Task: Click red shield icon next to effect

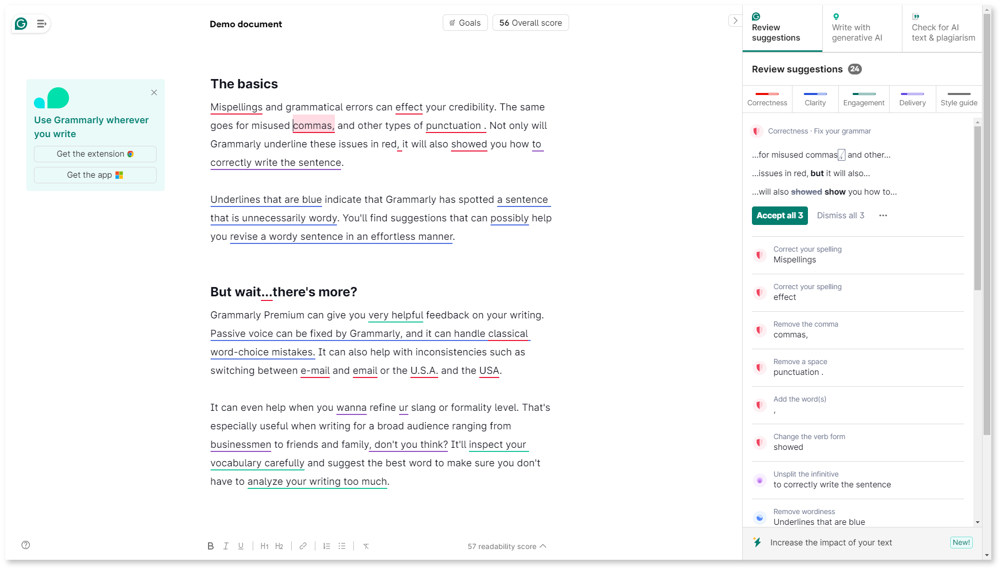Action: pos(760,293)
